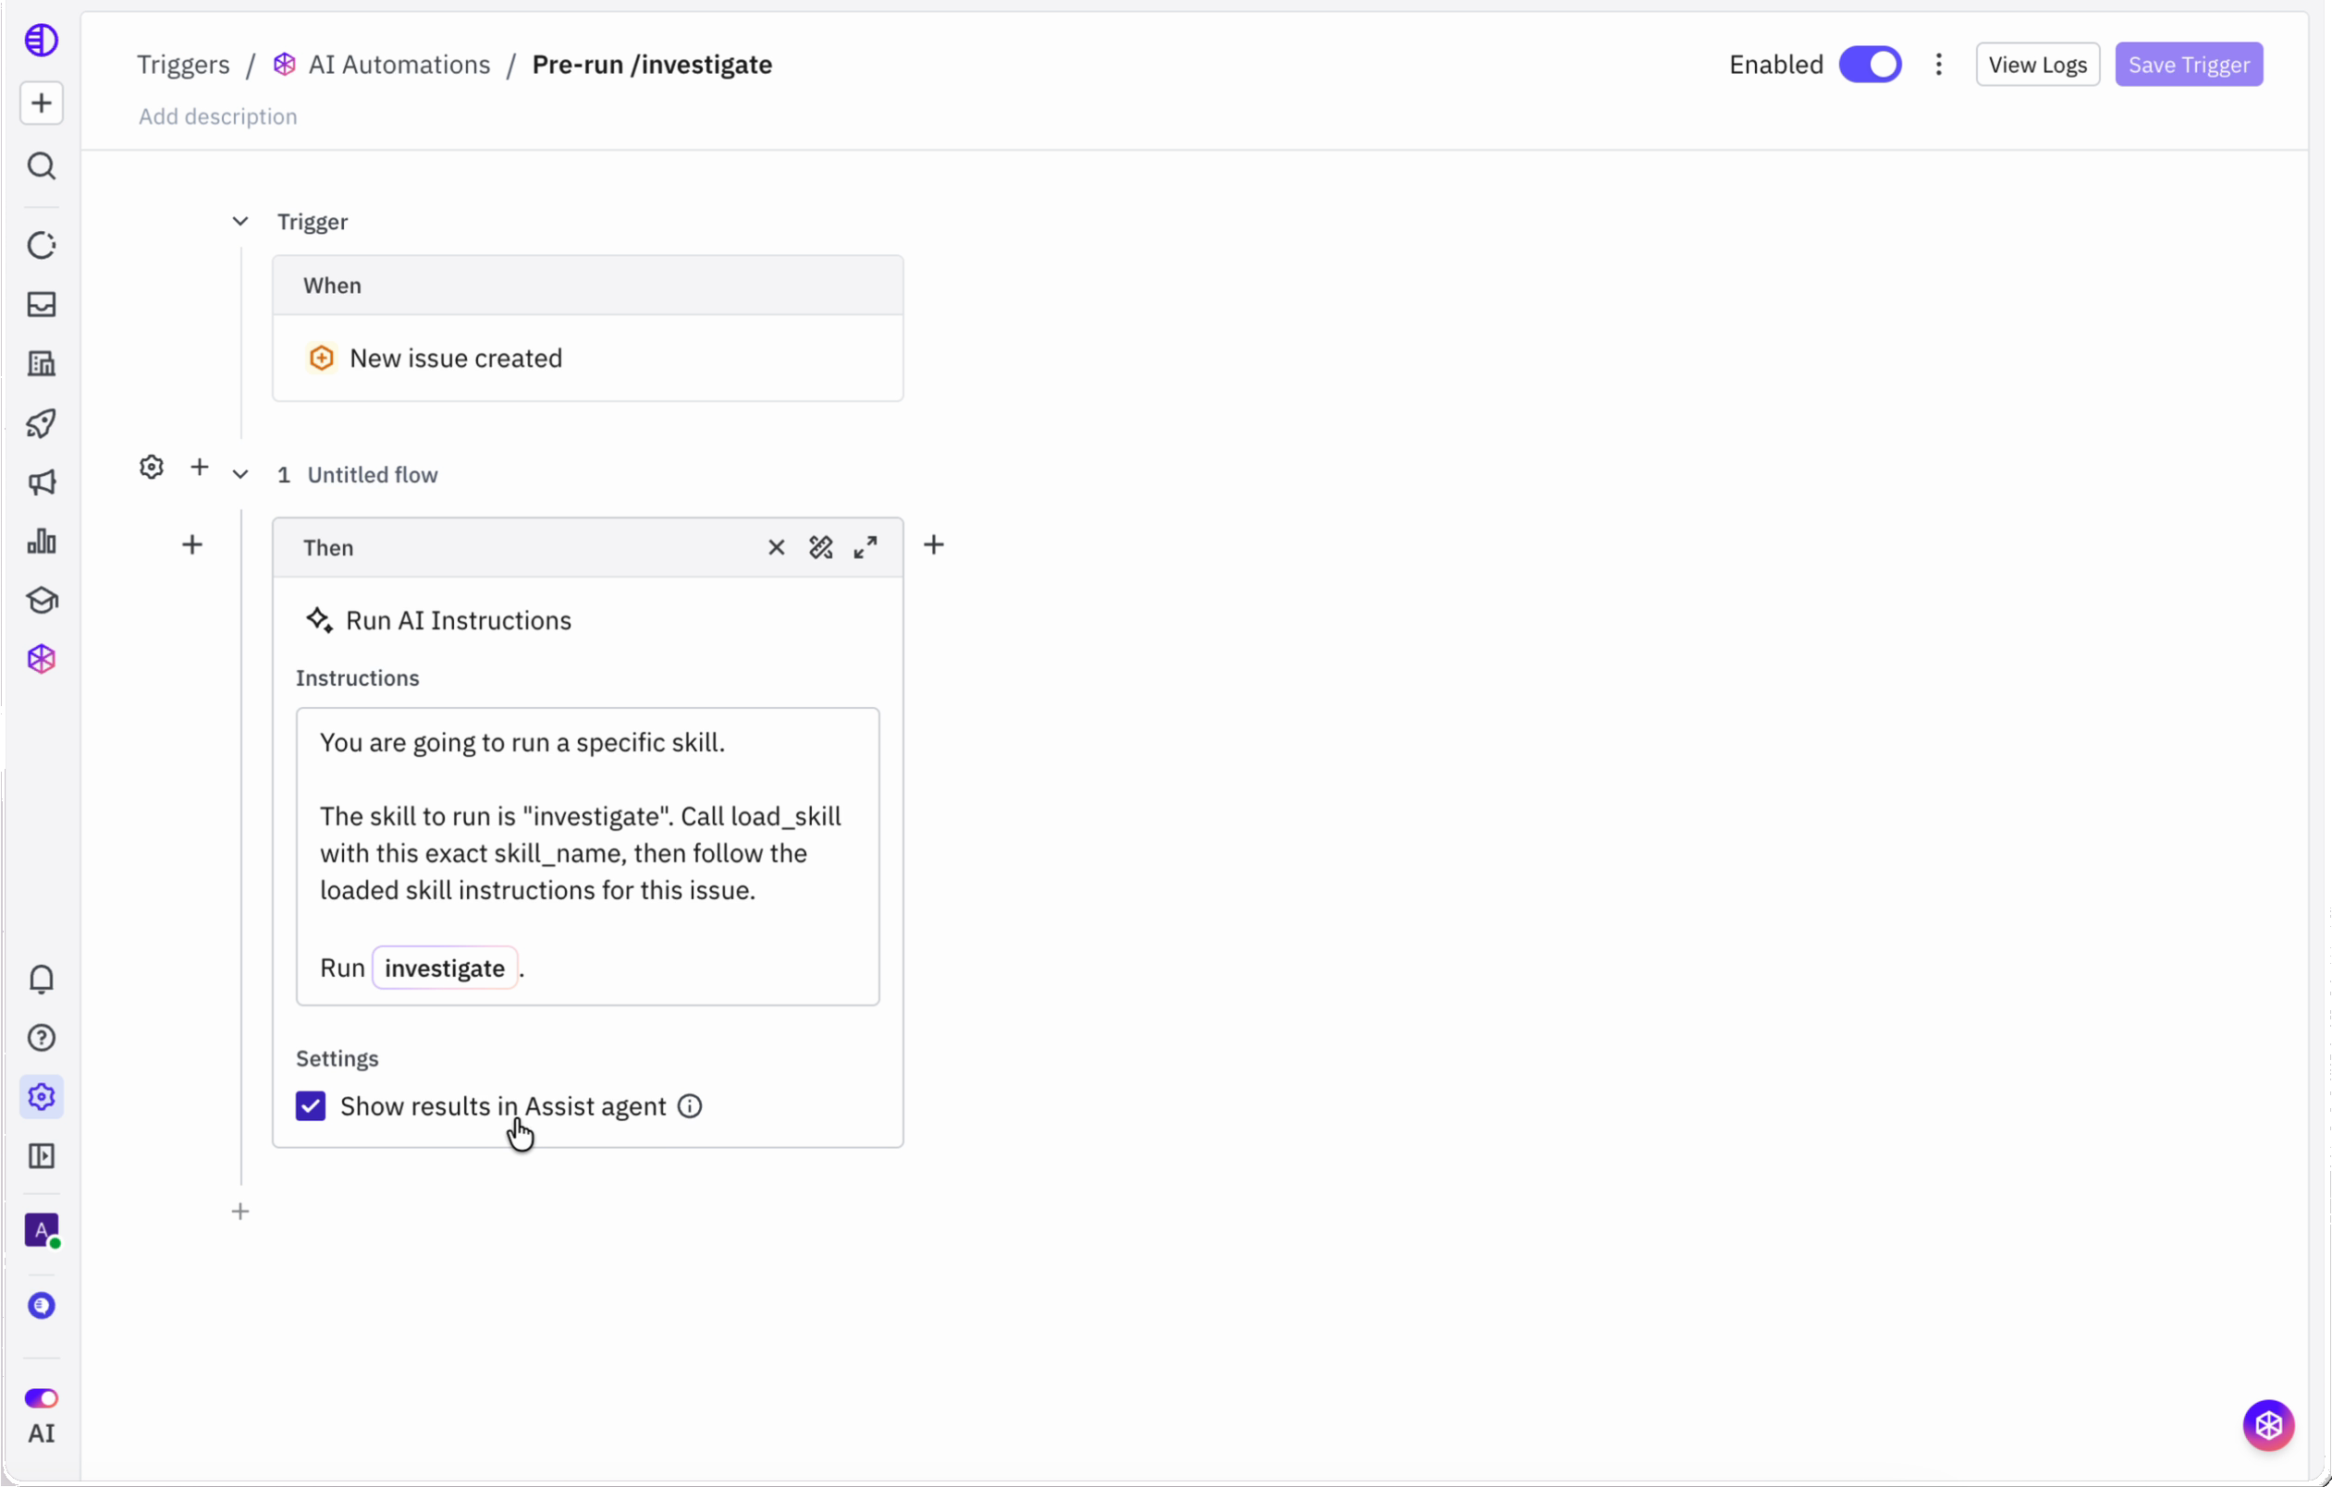This screenshot has width=2332, height=1487.
Task: Click the sidebar panel layout icon
Action: pyautogui.click(x=41, y=1156)
